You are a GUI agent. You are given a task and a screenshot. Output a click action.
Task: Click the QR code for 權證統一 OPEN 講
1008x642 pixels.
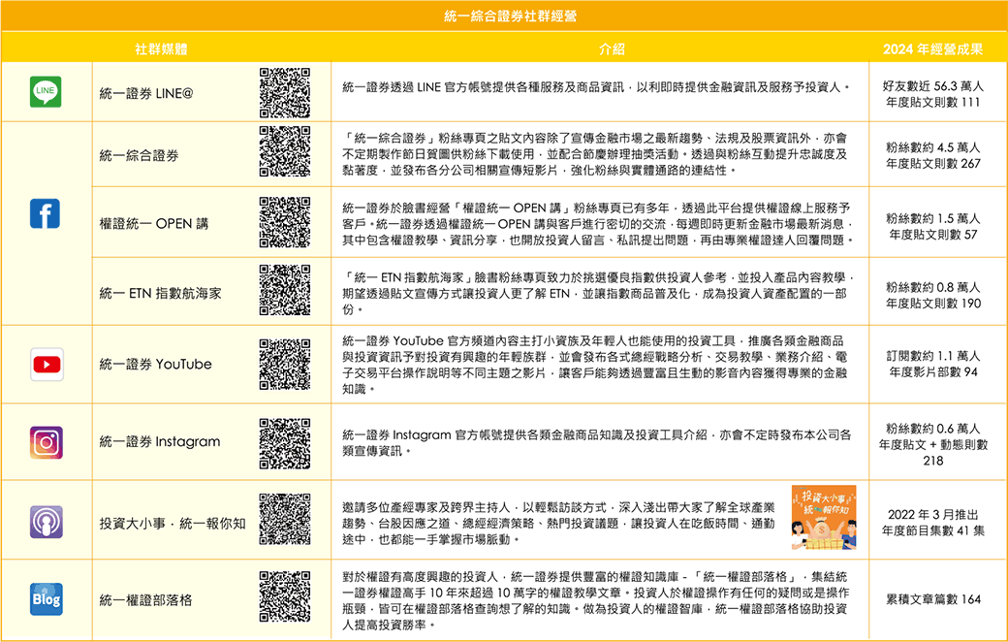tap(285, 221)
